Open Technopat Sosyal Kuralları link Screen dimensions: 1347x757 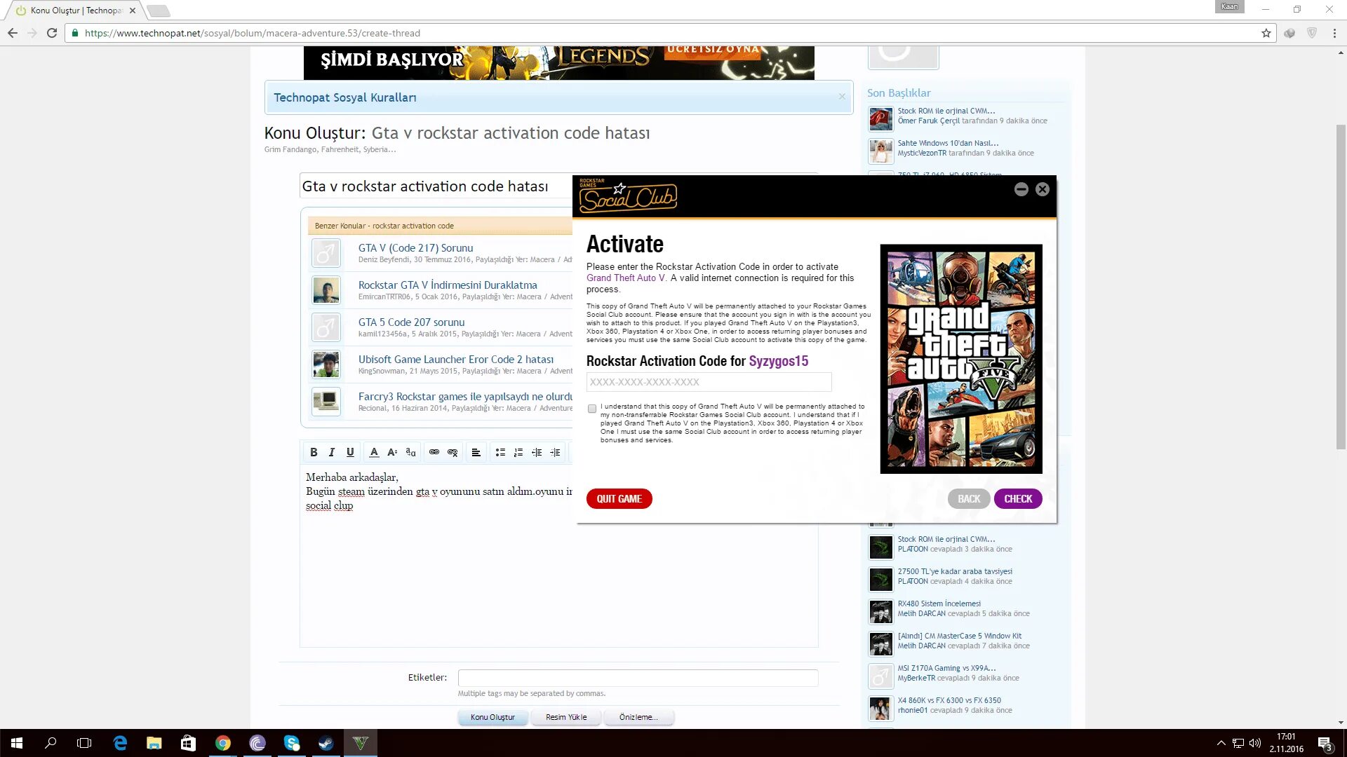(344, 97)
